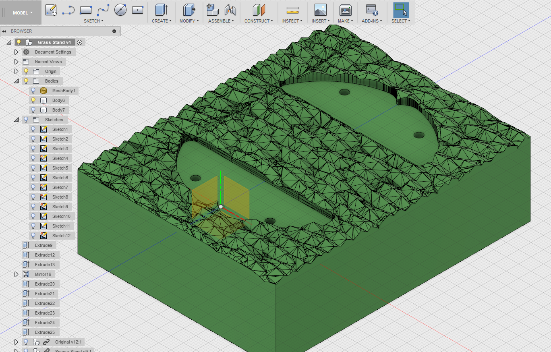Click the Extrude25 feature icon
551x352 pixels.
[x=26, y=332]
